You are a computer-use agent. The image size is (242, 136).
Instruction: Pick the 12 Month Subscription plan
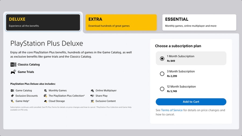(x=162, y=89)
